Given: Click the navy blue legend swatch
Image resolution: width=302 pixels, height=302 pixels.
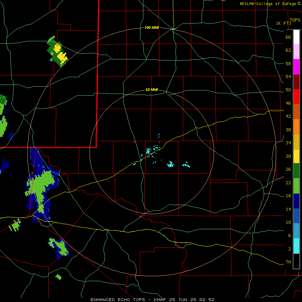Looking at the screenshot, I should pos(296,201).
